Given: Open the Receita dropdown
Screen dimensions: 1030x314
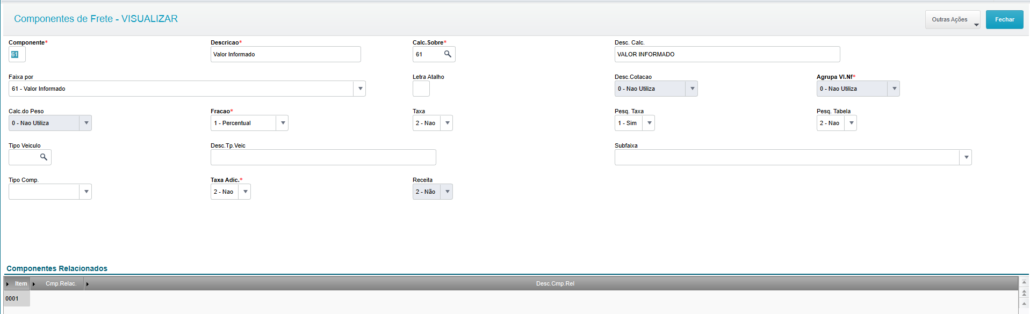Looking at the screenshot, I should tap(447, 192).
